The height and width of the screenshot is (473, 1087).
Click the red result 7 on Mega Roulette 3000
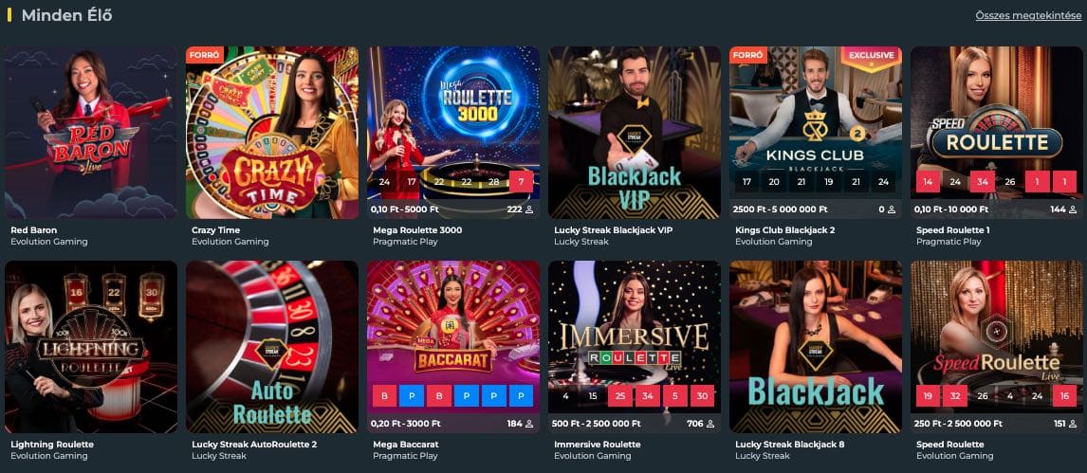[522, 181]
